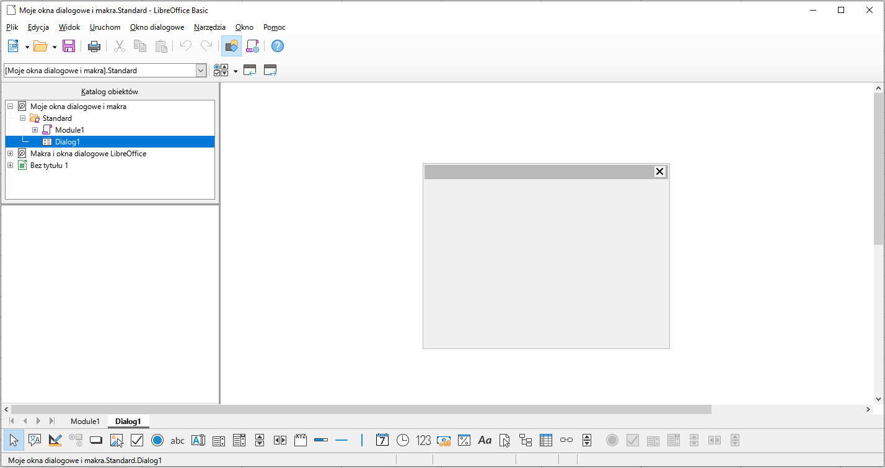The height and width of the screenshot is (468, 885).
Task: Choose the Currency Field tool
Action: click(x=444, y=440)
